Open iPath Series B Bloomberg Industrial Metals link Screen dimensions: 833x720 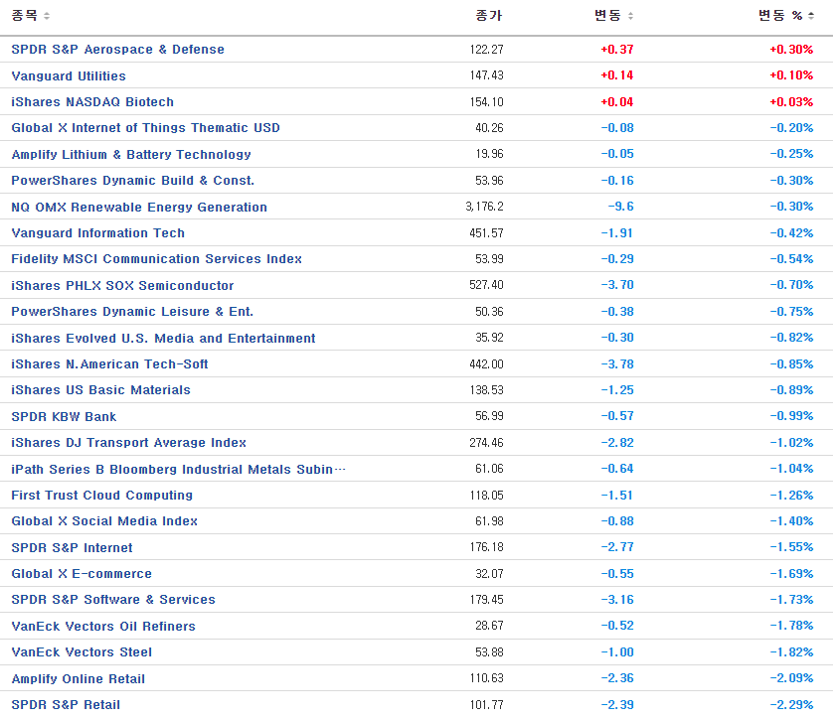pos(179,469)
